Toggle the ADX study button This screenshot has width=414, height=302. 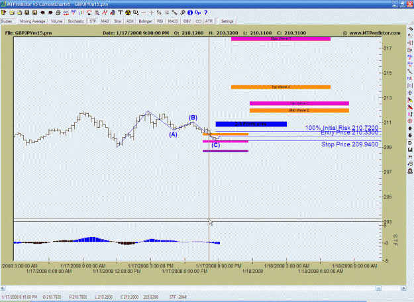pos(130,21)
